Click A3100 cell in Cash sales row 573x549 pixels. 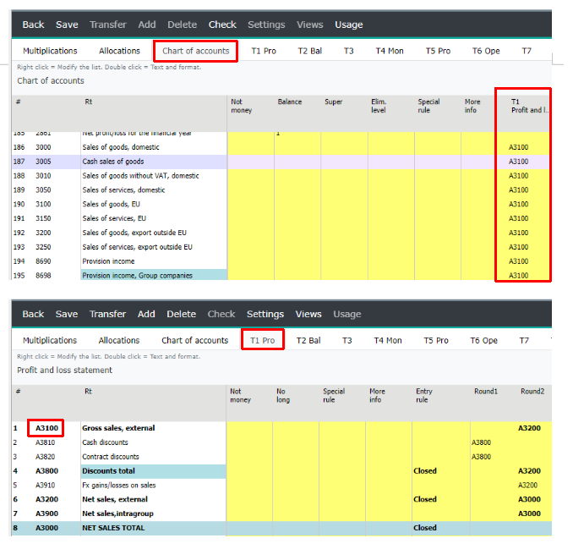[519, 162]
